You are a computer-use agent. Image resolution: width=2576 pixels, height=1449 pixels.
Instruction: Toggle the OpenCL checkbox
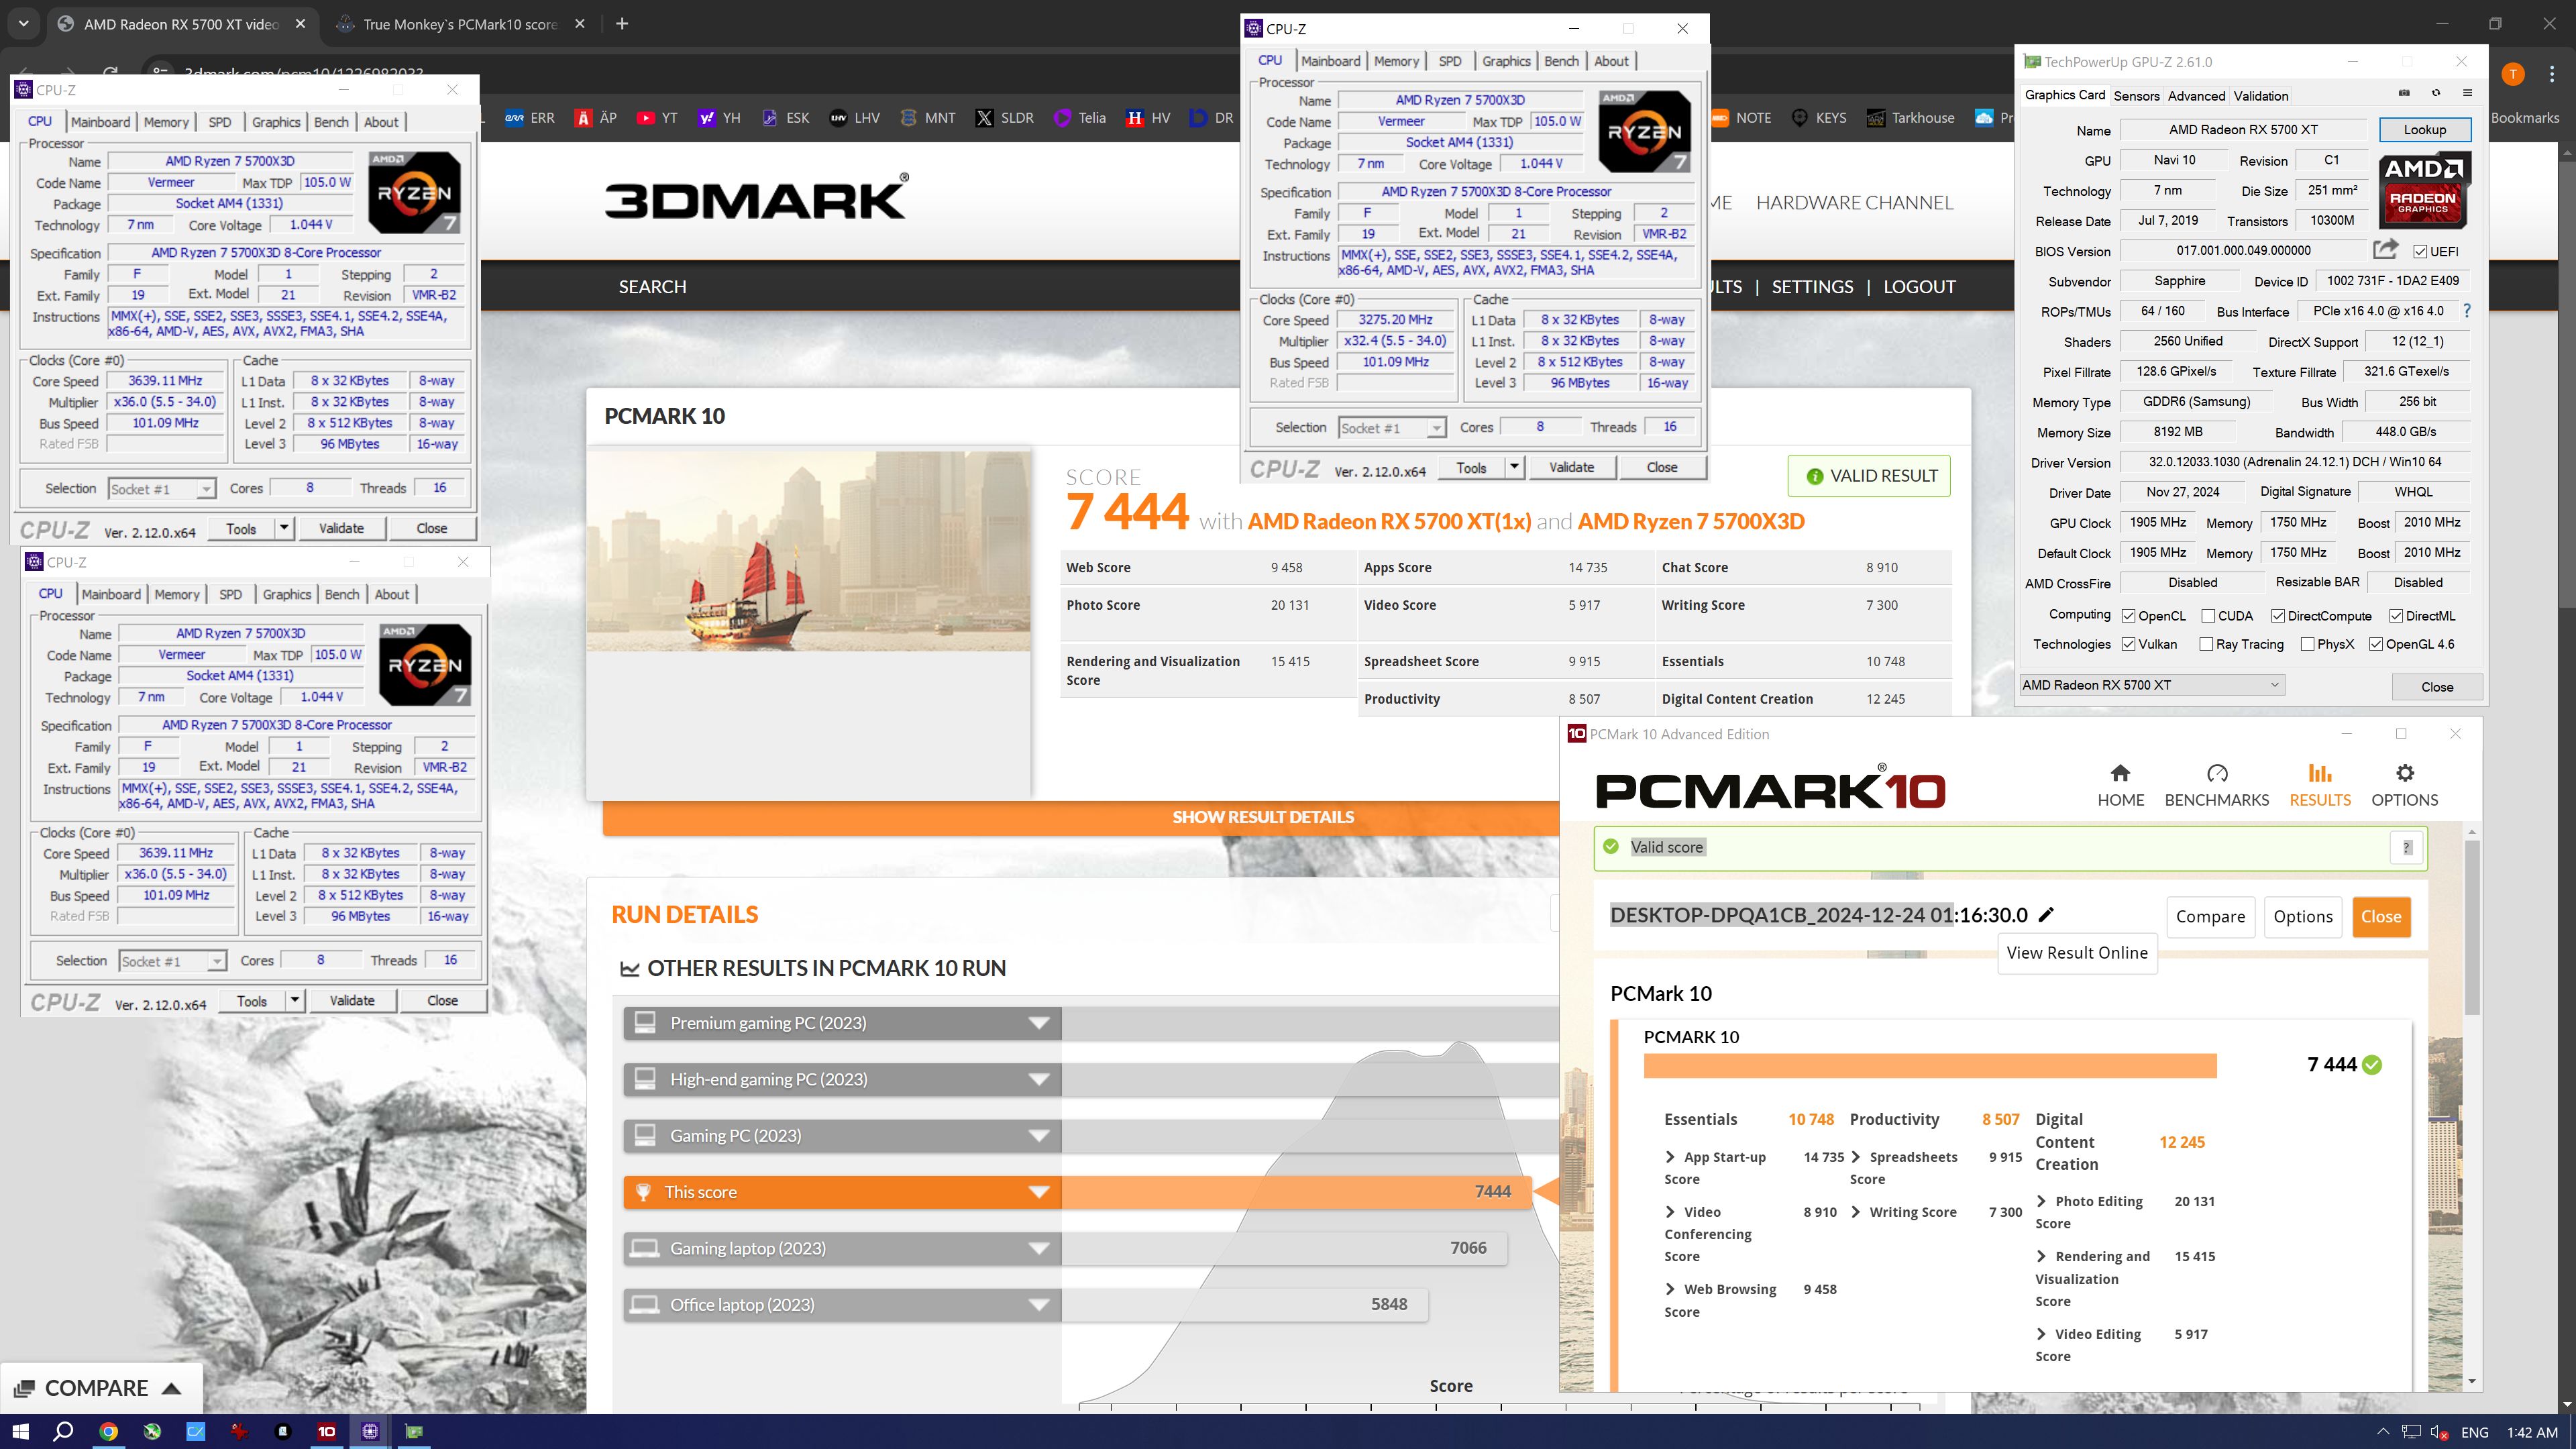[x=2129, y=616]
